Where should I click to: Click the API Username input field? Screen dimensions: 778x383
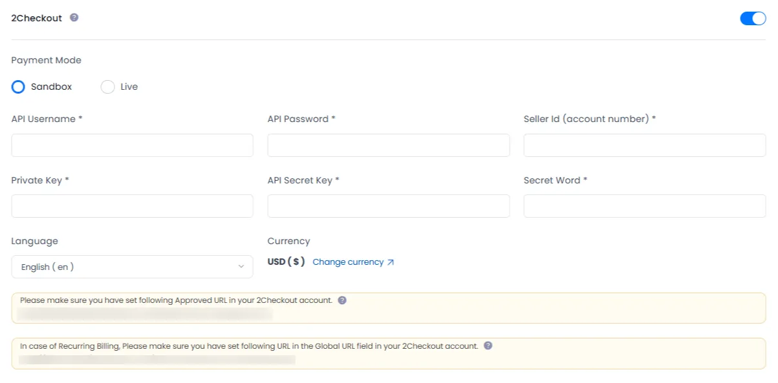[132, 145]
